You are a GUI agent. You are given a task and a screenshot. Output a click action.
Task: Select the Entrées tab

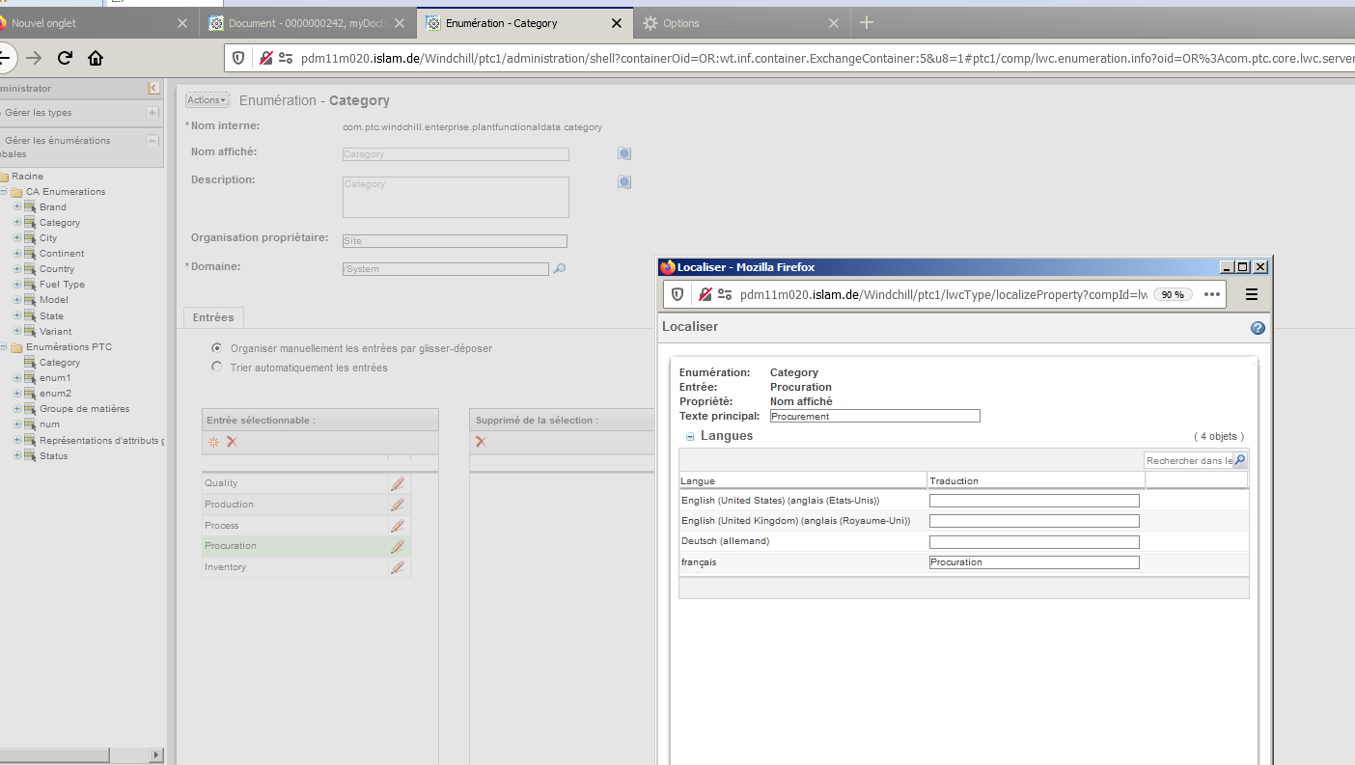(213, 317)
